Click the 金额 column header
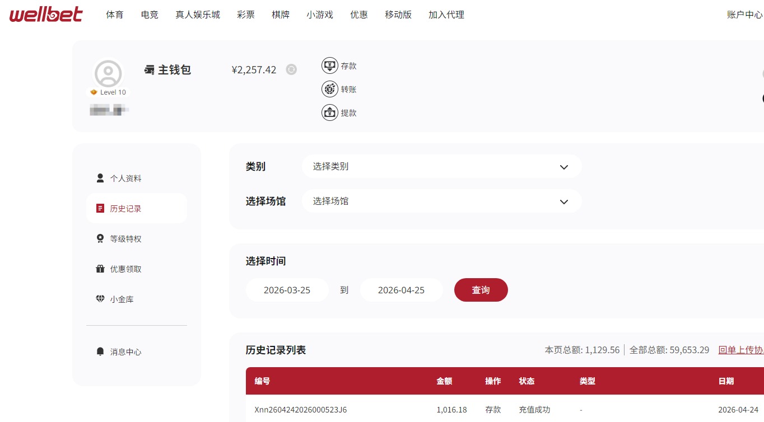Screen dimensions: 764x422 pos(444,381)
